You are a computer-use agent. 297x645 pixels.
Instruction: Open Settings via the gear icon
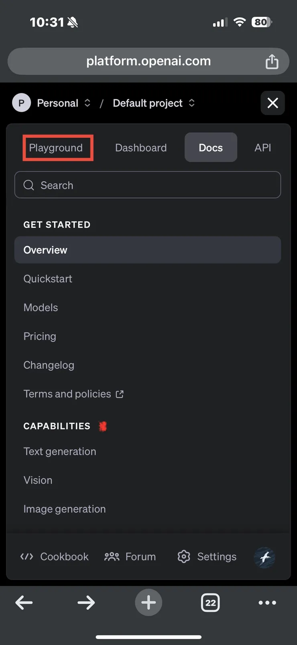(x=184, y=557)
